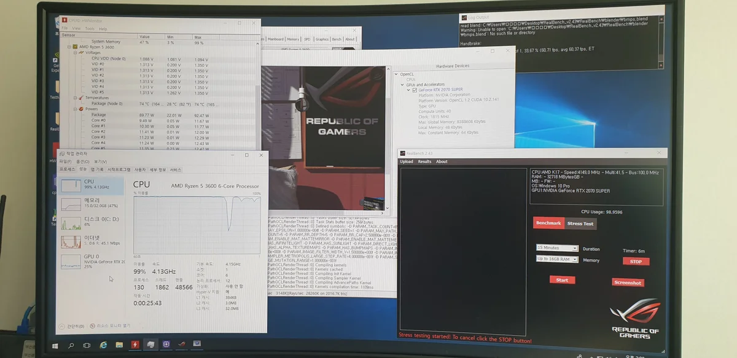Image resolution: width=737 pixels, height=358 pixels.
Task: Open the Up to 16GB RAM dropdown
Action: click(x=557, y=259)
